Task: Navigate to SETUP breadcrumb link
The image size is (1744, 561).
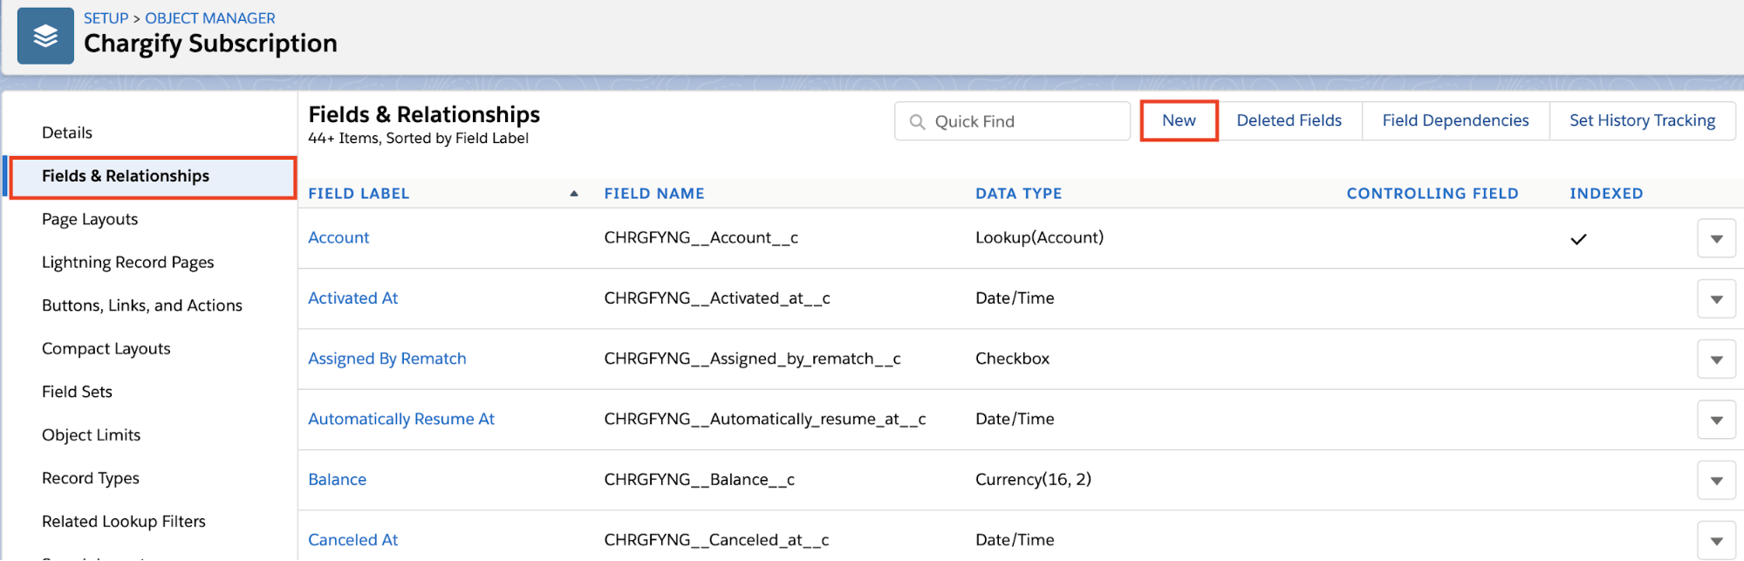Action: [106, 18]
